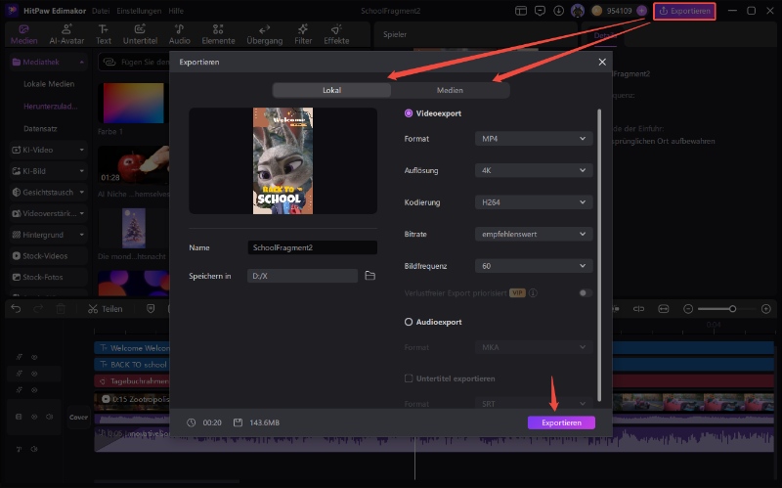Click the timeline zoom slider handle
782x488 pixels.
[732, 309]
